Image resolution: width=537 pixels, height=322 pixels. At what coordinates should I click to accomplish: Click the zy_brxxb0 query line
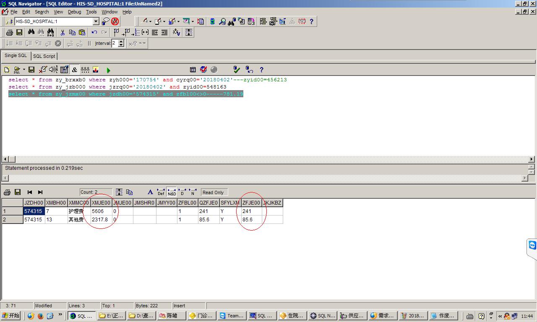[148, 80]
